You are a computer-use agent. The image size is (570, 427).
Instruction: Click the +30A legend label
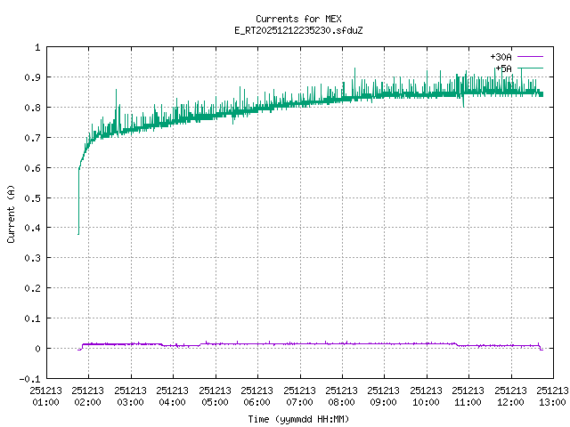tap(501, 57)
